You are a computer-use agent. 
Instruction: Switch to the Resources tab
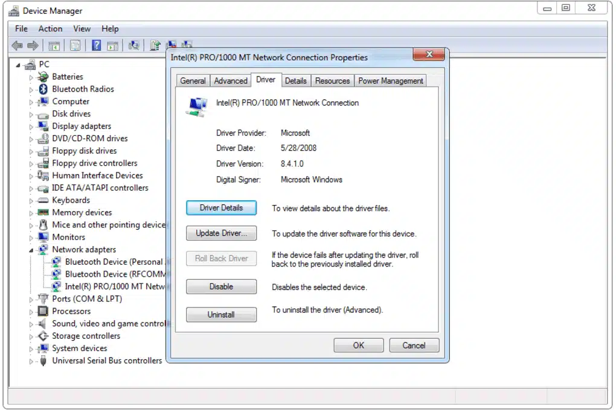(x=332, y=81)
